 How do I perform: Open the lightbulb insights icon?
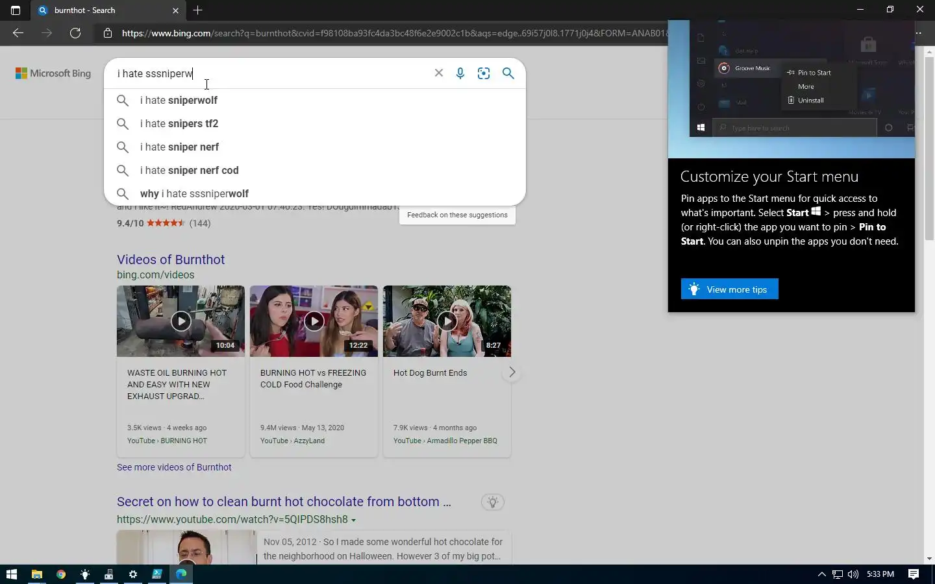[x=493, y=502]
